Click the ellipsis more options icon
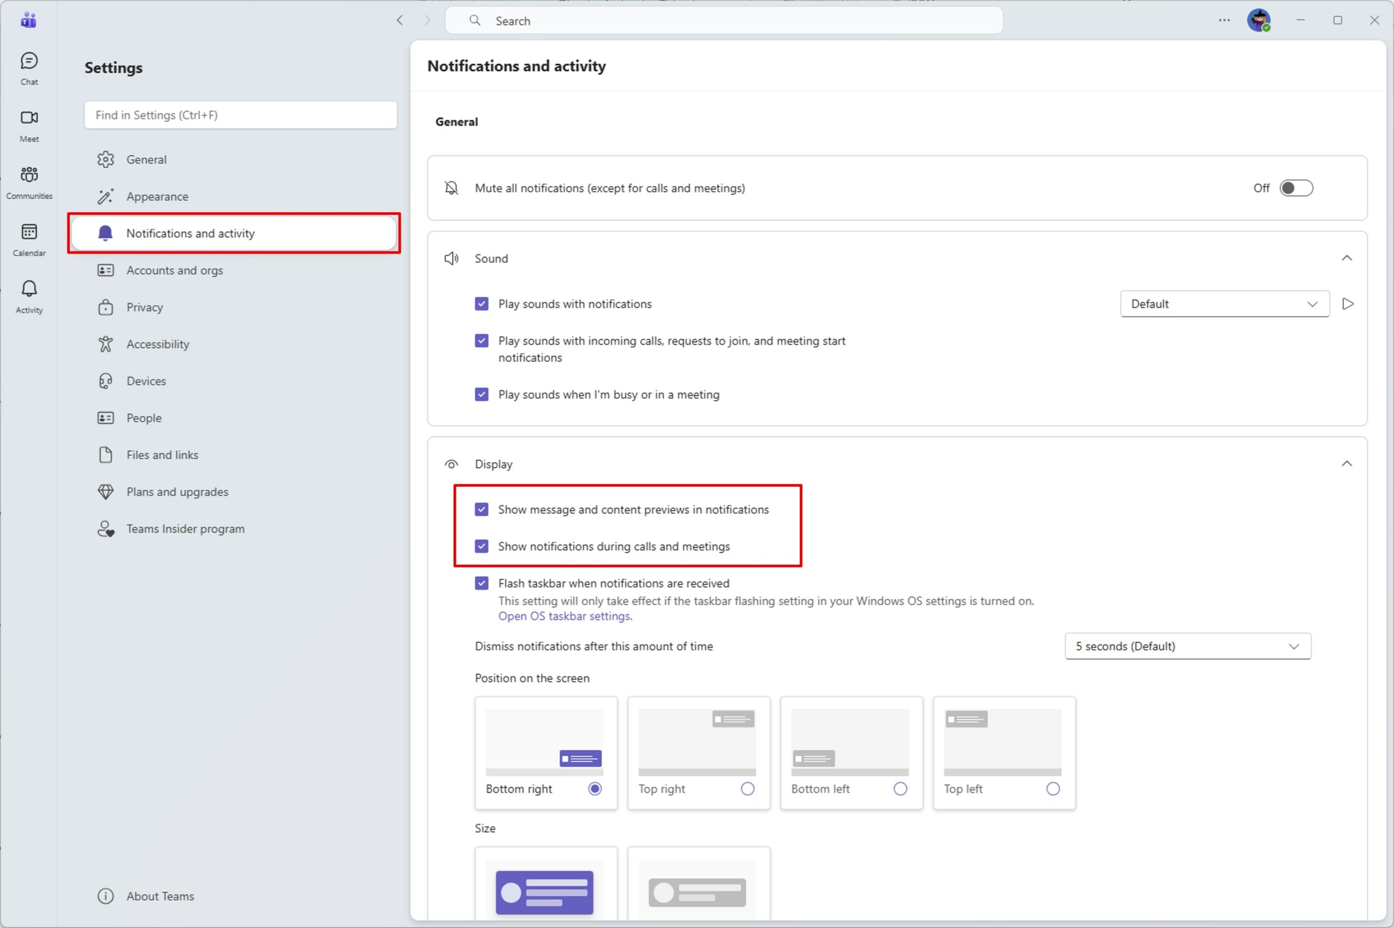Viewport: 1394px width, 928px height. [1224, 21]
